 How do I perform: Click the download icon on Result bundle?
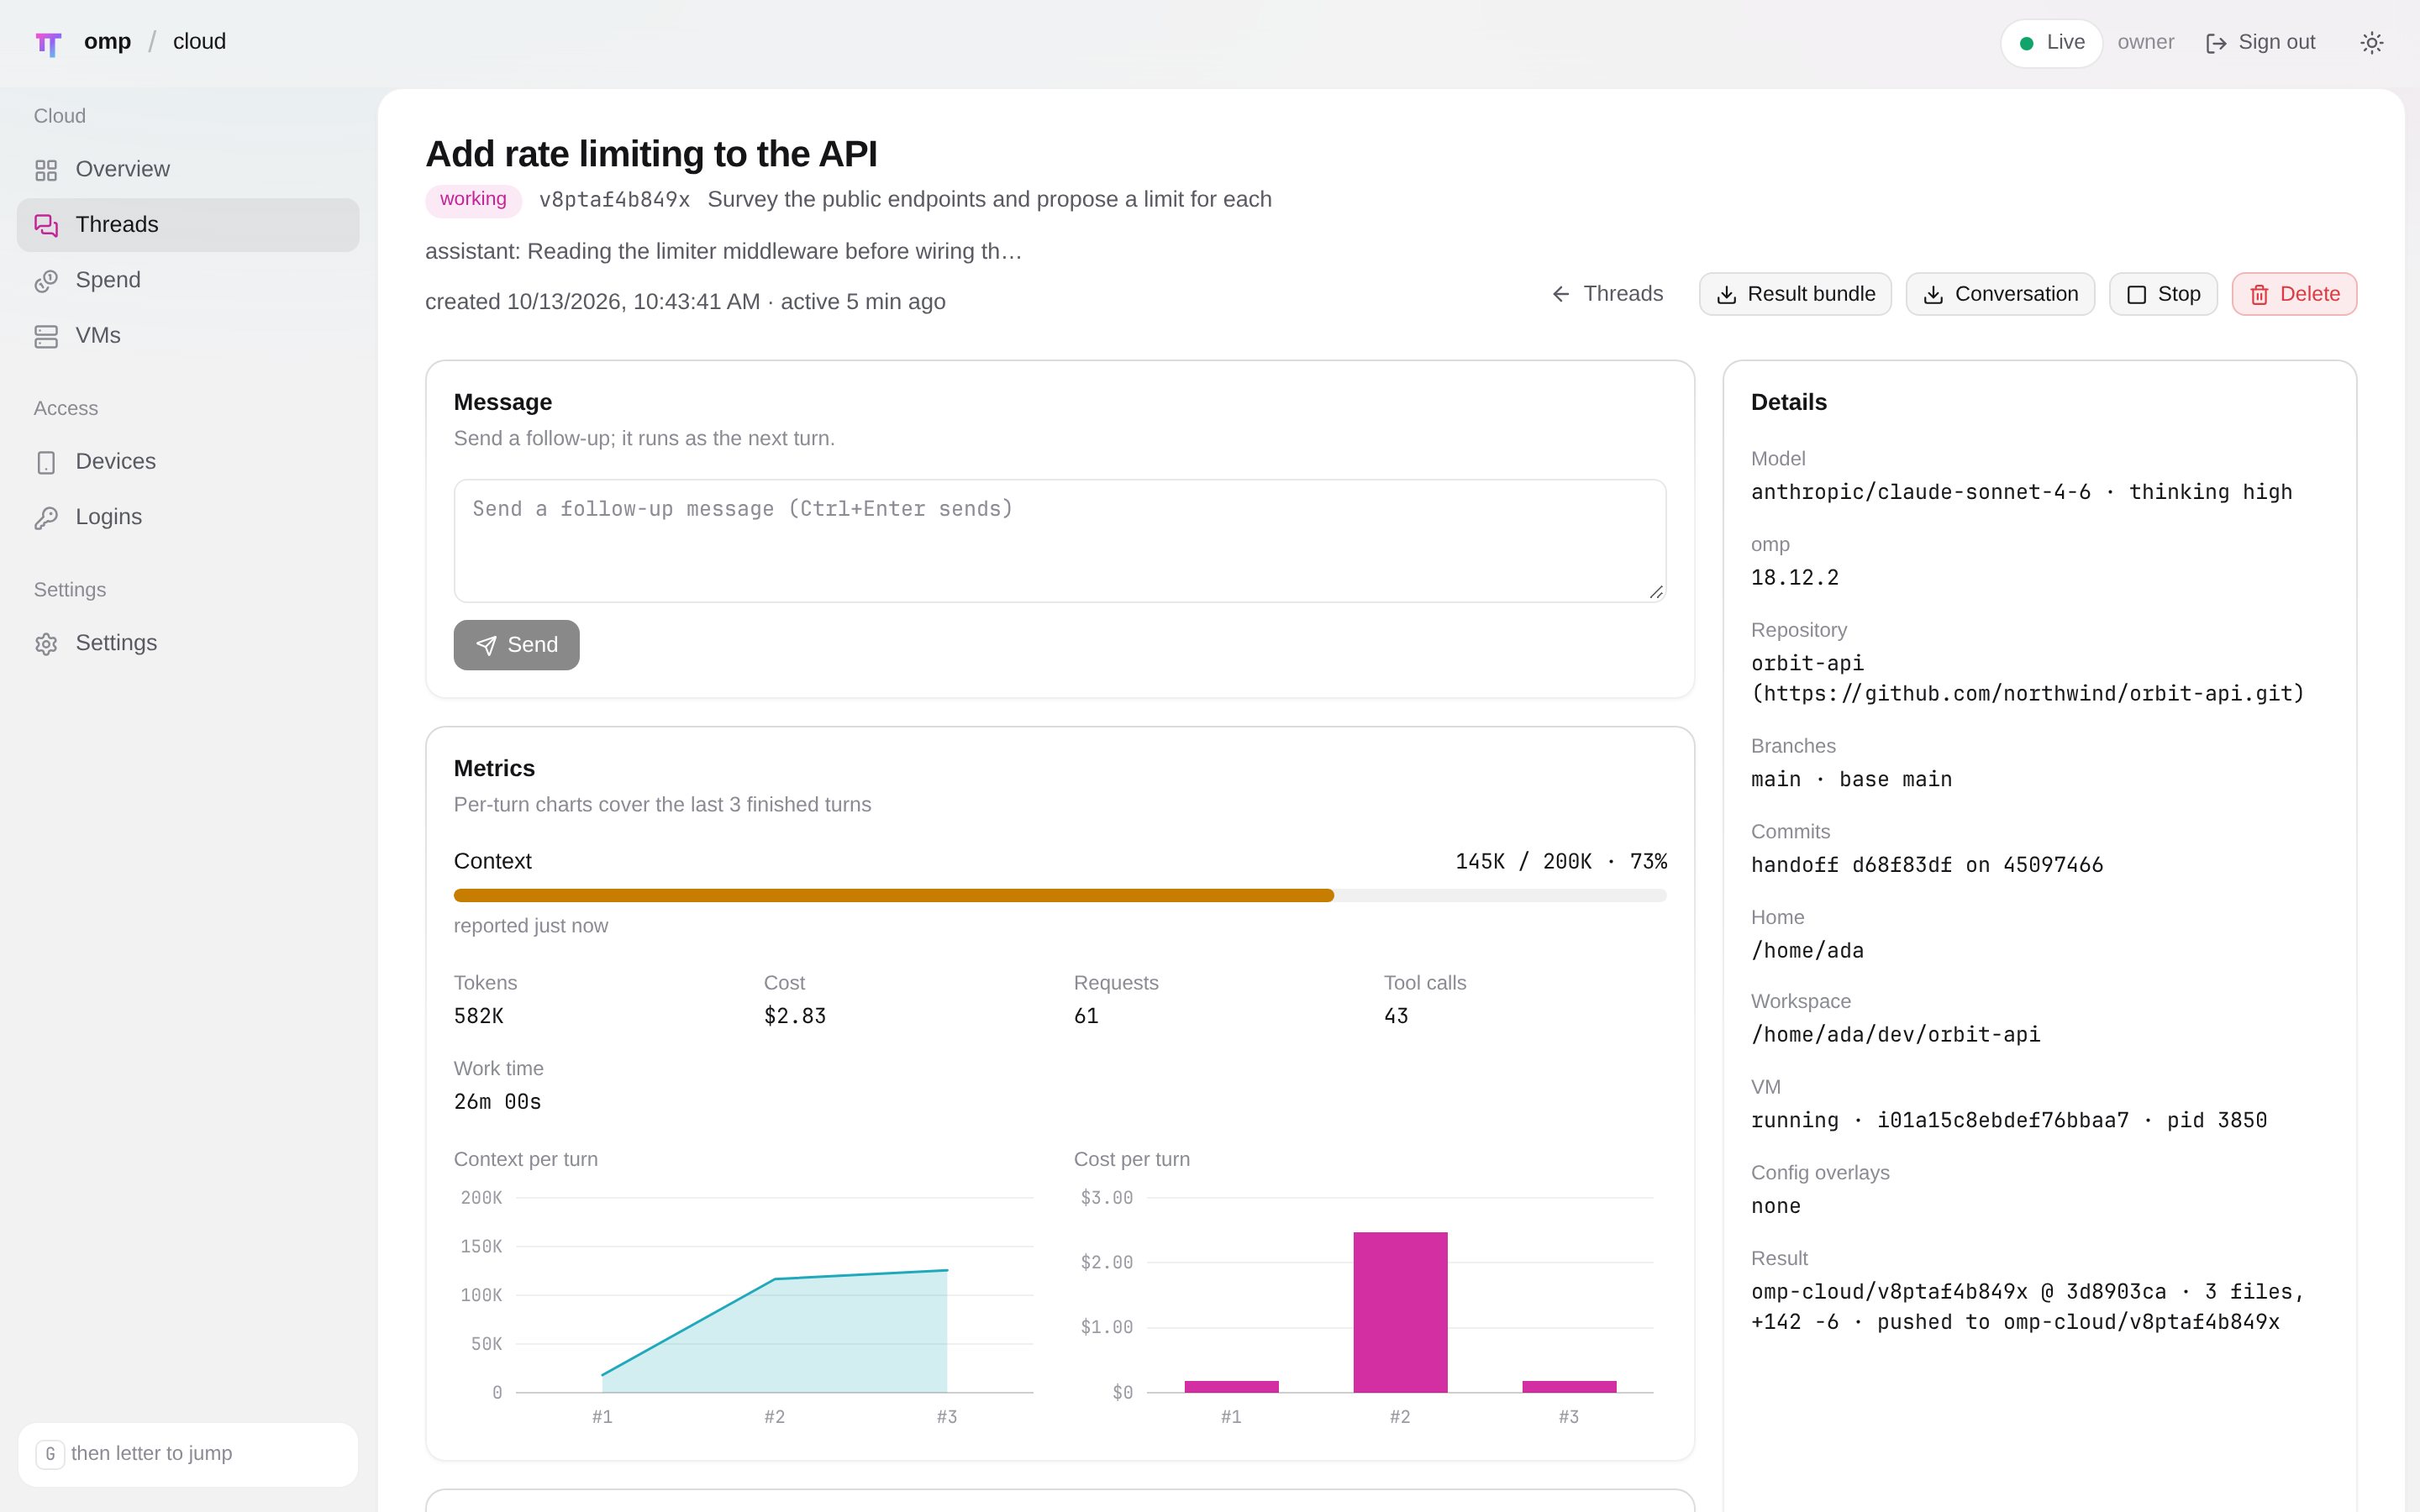point(1726,295)
